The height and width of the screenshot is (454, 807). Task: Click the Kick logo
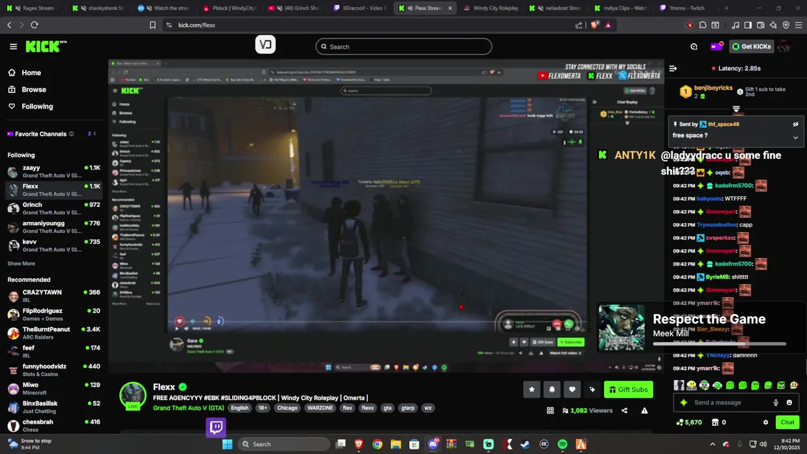pyautogui.click(x=45, y=46)
